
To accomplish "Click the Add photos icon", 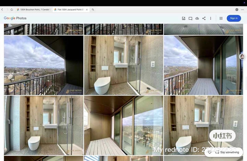I will (x=184, y=18).
